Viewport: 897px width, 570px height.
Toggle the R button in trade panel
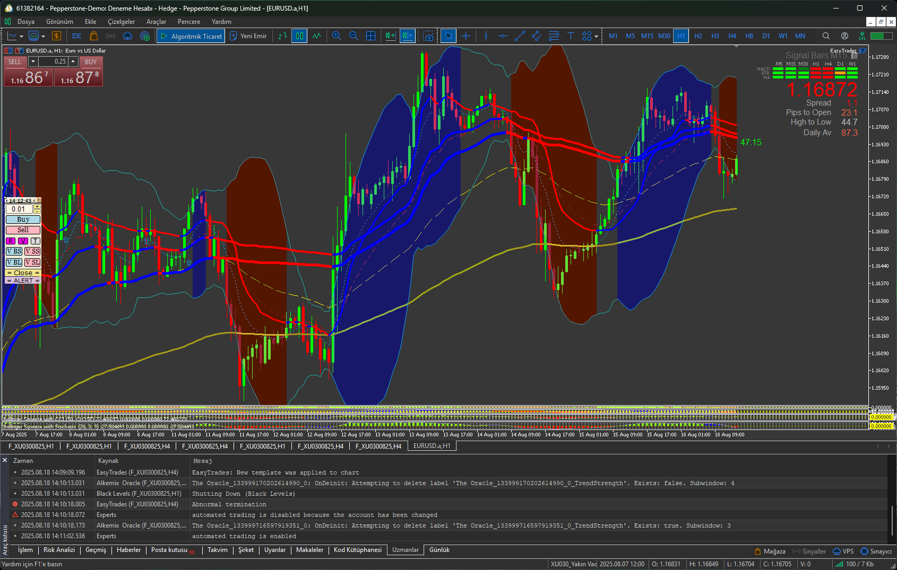coord(11,241)
